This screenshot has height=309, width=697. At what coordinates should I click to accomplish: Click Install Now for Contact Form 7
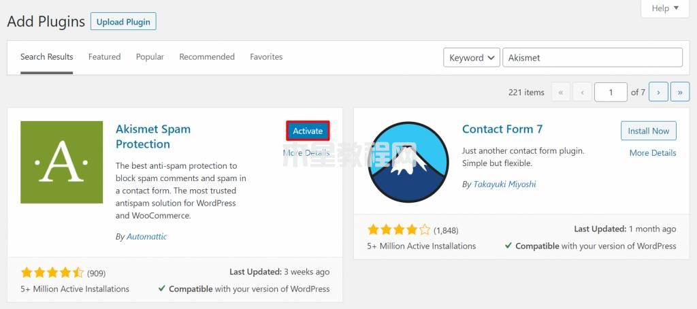[649, 131]
